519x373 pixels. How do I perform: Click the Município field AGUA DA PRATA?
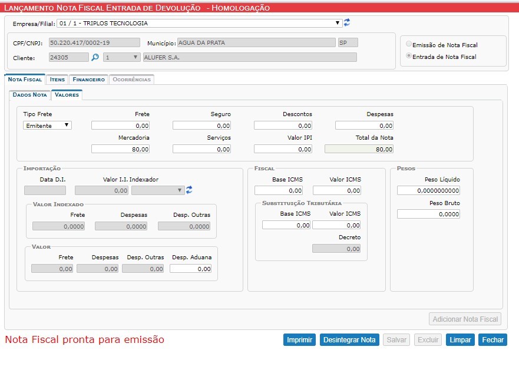click(256, 42)
